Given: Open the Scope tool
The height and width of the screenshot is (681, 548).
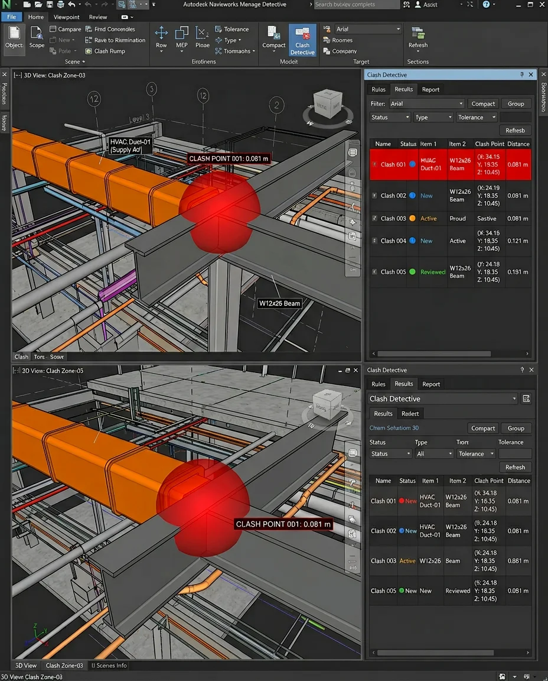Looking at the screenshot, I should point(36,37).
